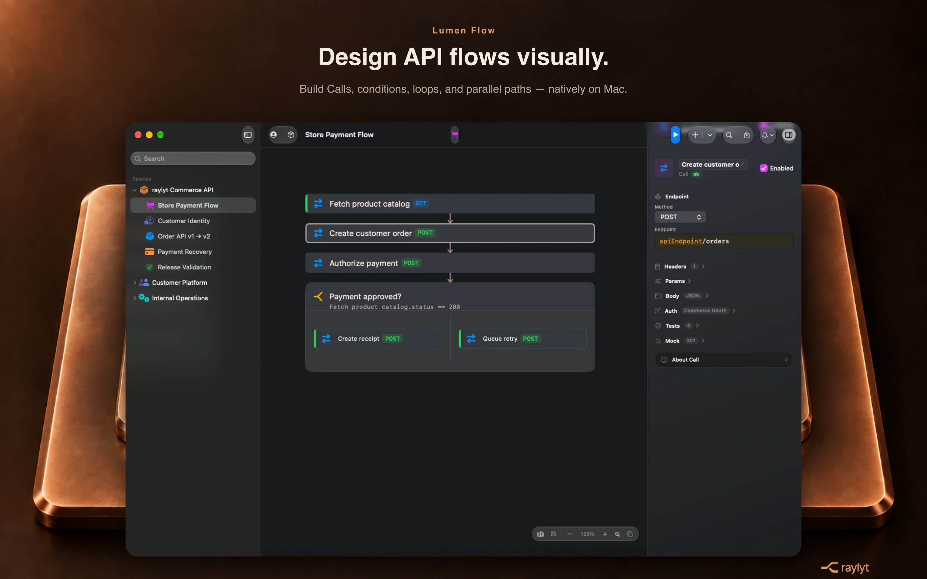The width and height of the screenshot is (927, 579).
Task: Click the sidebar Search field
Action: point(193,159)
